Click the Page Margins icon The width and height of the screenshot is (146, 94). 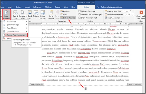click(4, 28)
